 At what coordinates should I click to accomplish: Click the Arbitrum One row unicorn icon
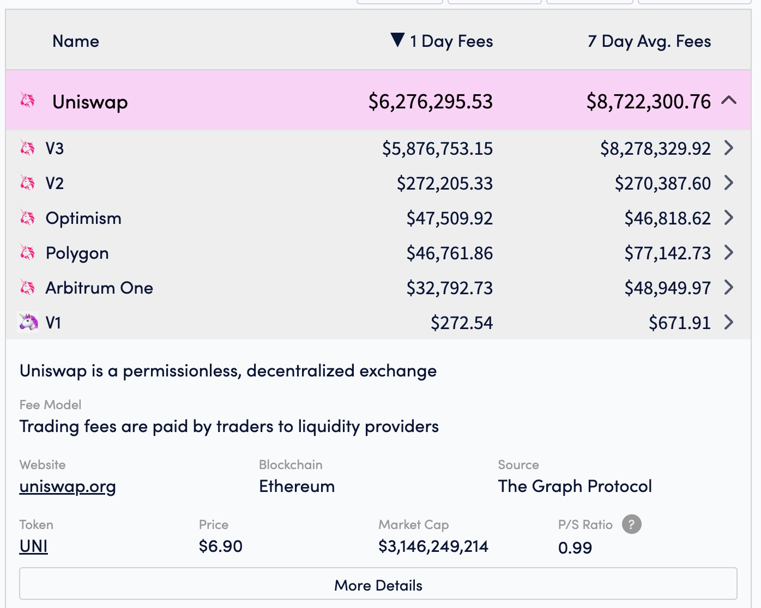(x=27, y=287)
